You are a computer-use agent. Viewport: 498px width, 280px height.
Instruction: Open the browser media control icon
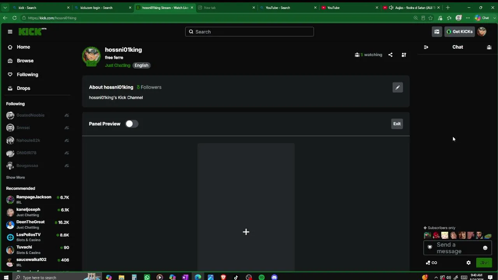440,18
